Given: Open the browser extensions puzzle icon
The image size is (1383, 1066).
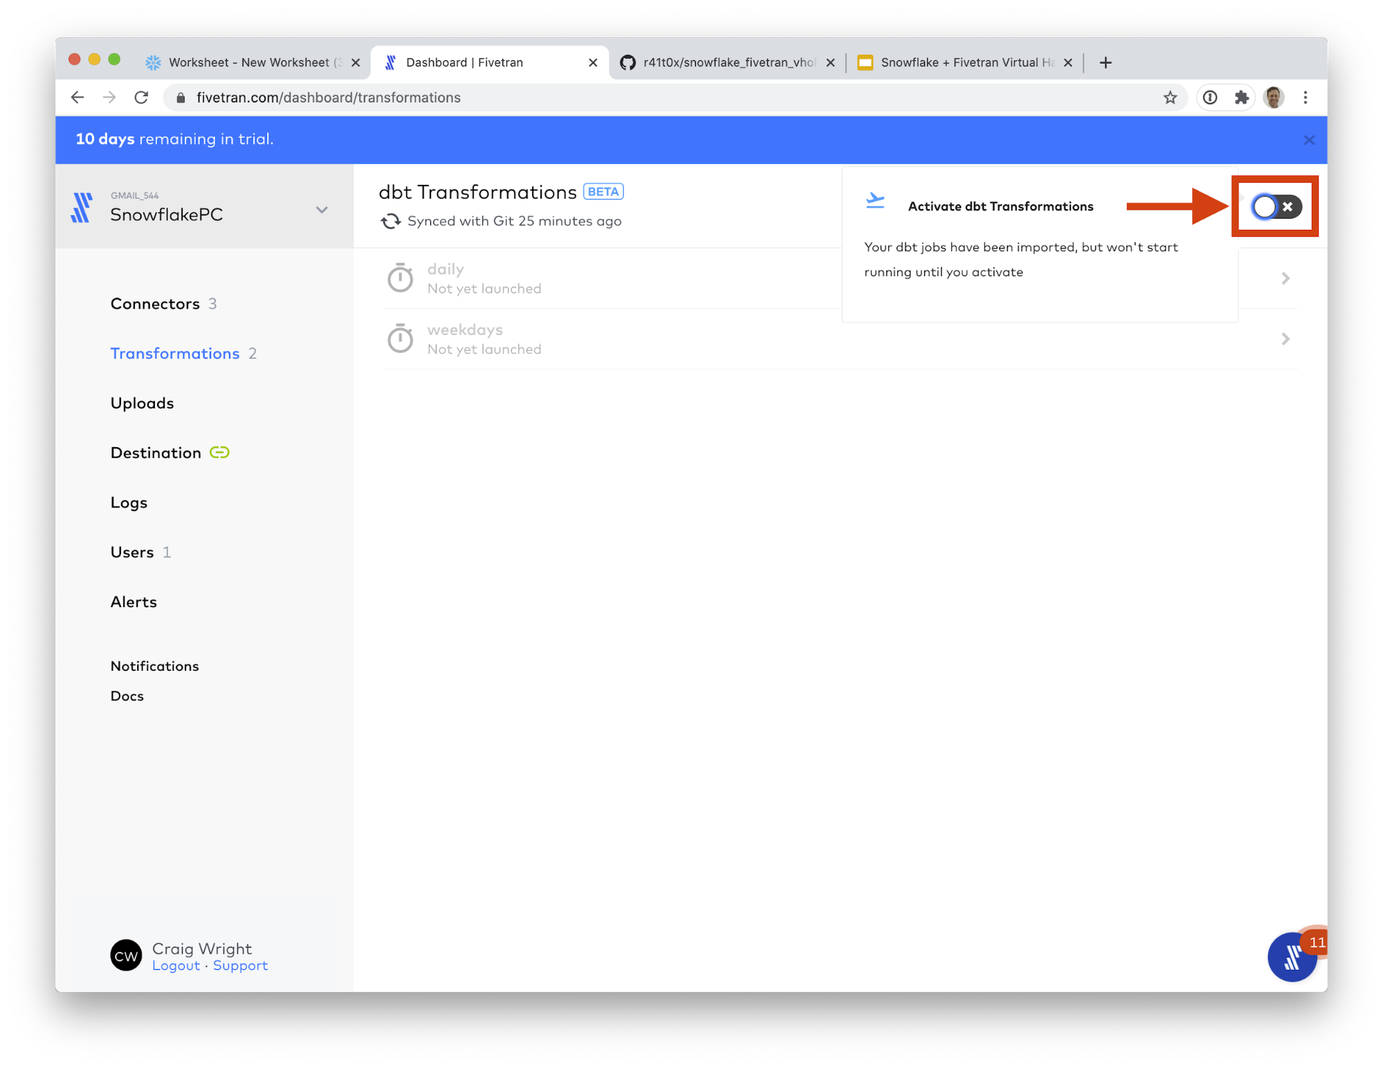Looking at the screenshot, I should tap(1242, 98).
